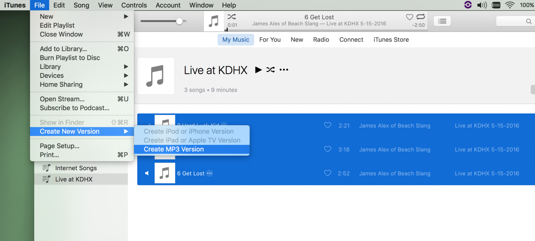Click the volume slider knob

tap(180, 21)
